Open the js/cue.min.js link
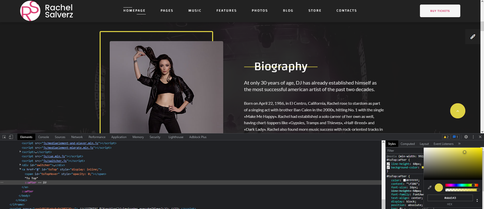Screen dimensions: 484x209 (x=54, y=156)
